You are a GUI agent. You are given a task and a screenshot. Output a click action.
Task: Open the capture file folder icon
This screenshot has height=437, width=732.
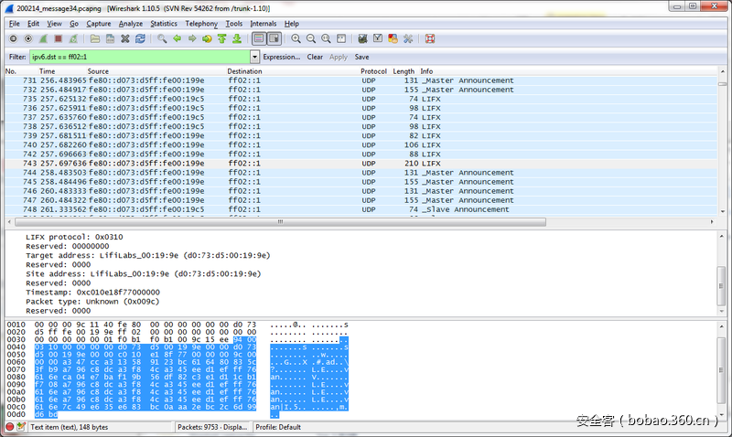click(94, 39)
